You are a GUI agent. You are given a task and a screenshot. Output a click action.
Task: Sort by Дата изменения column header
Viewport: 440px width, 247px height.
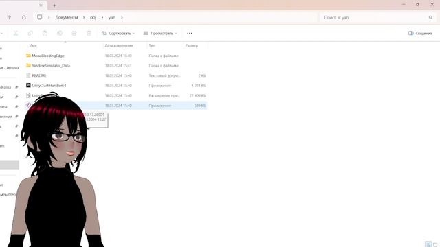[119, 45]
